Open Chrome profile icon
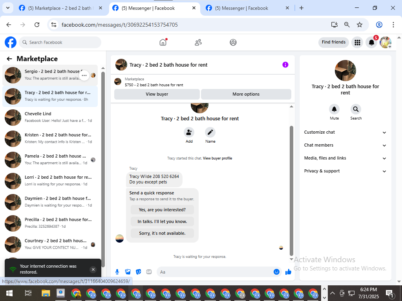 click(379, 25)
